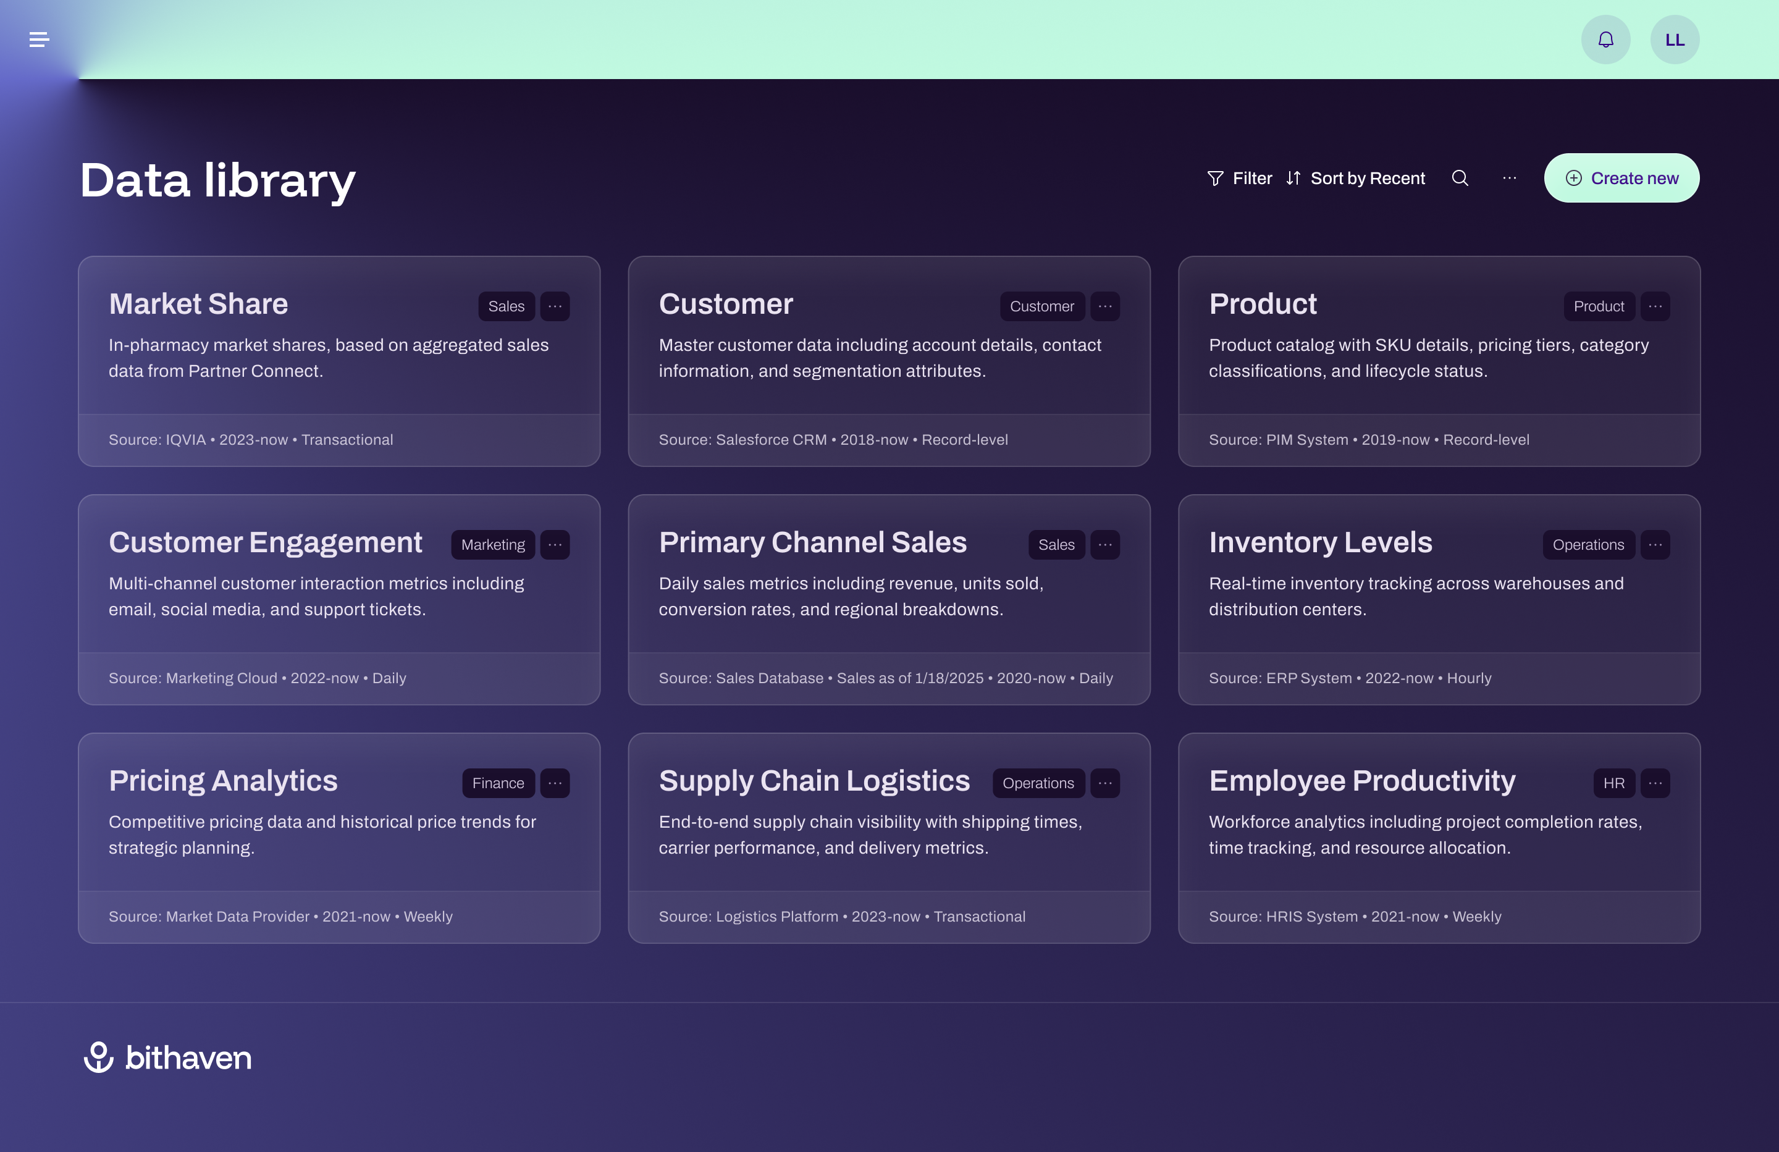Screen dimensions: 1779x1152
Task: Open options on the Employee Productivity card
Action: 1655,783
